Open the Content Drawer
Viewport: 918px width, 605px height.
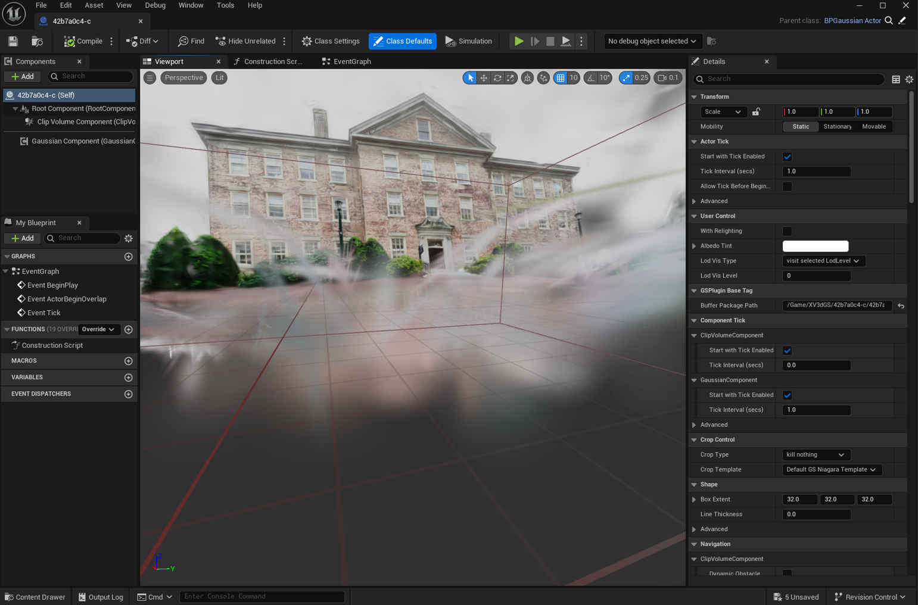pyautogui.click(x=35, y=597)
